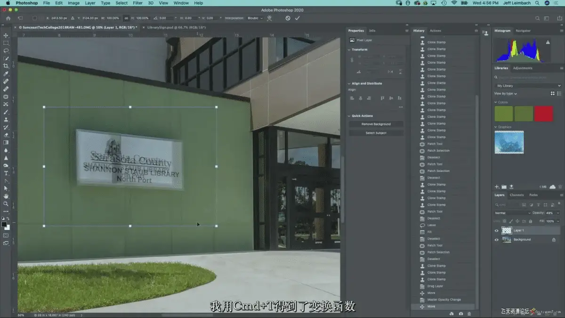Cancel the transform in the options bar
Screen dimensions: 565x318
click(288, 18)
